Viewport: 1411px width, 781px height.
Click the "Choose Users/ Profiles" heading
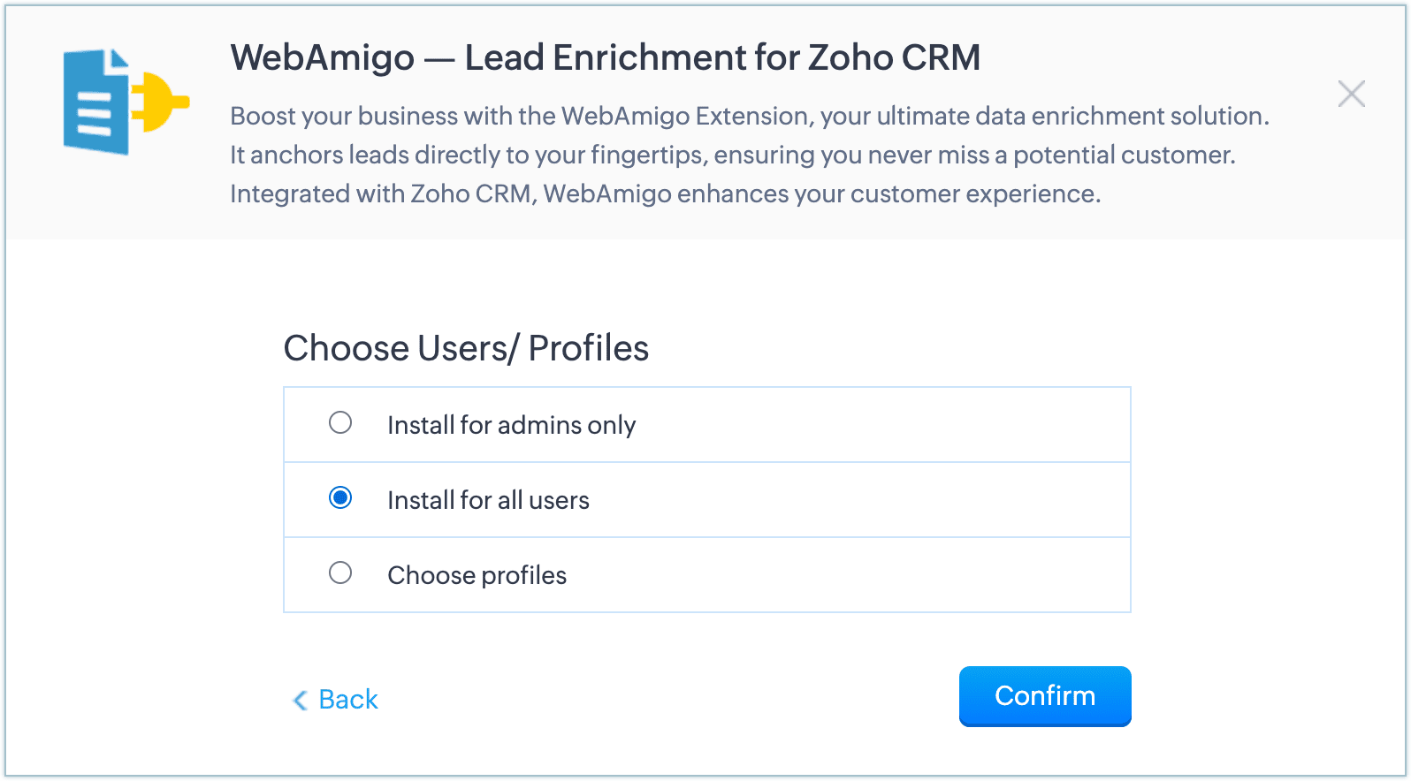point(466,348)
